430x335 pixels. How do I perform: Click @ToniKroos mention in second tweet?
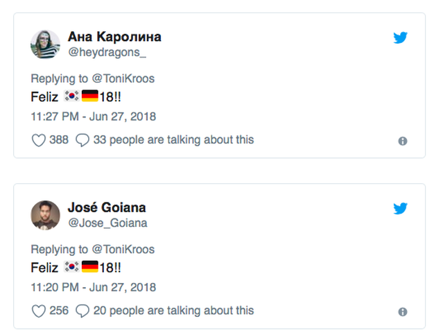point(123,249)
